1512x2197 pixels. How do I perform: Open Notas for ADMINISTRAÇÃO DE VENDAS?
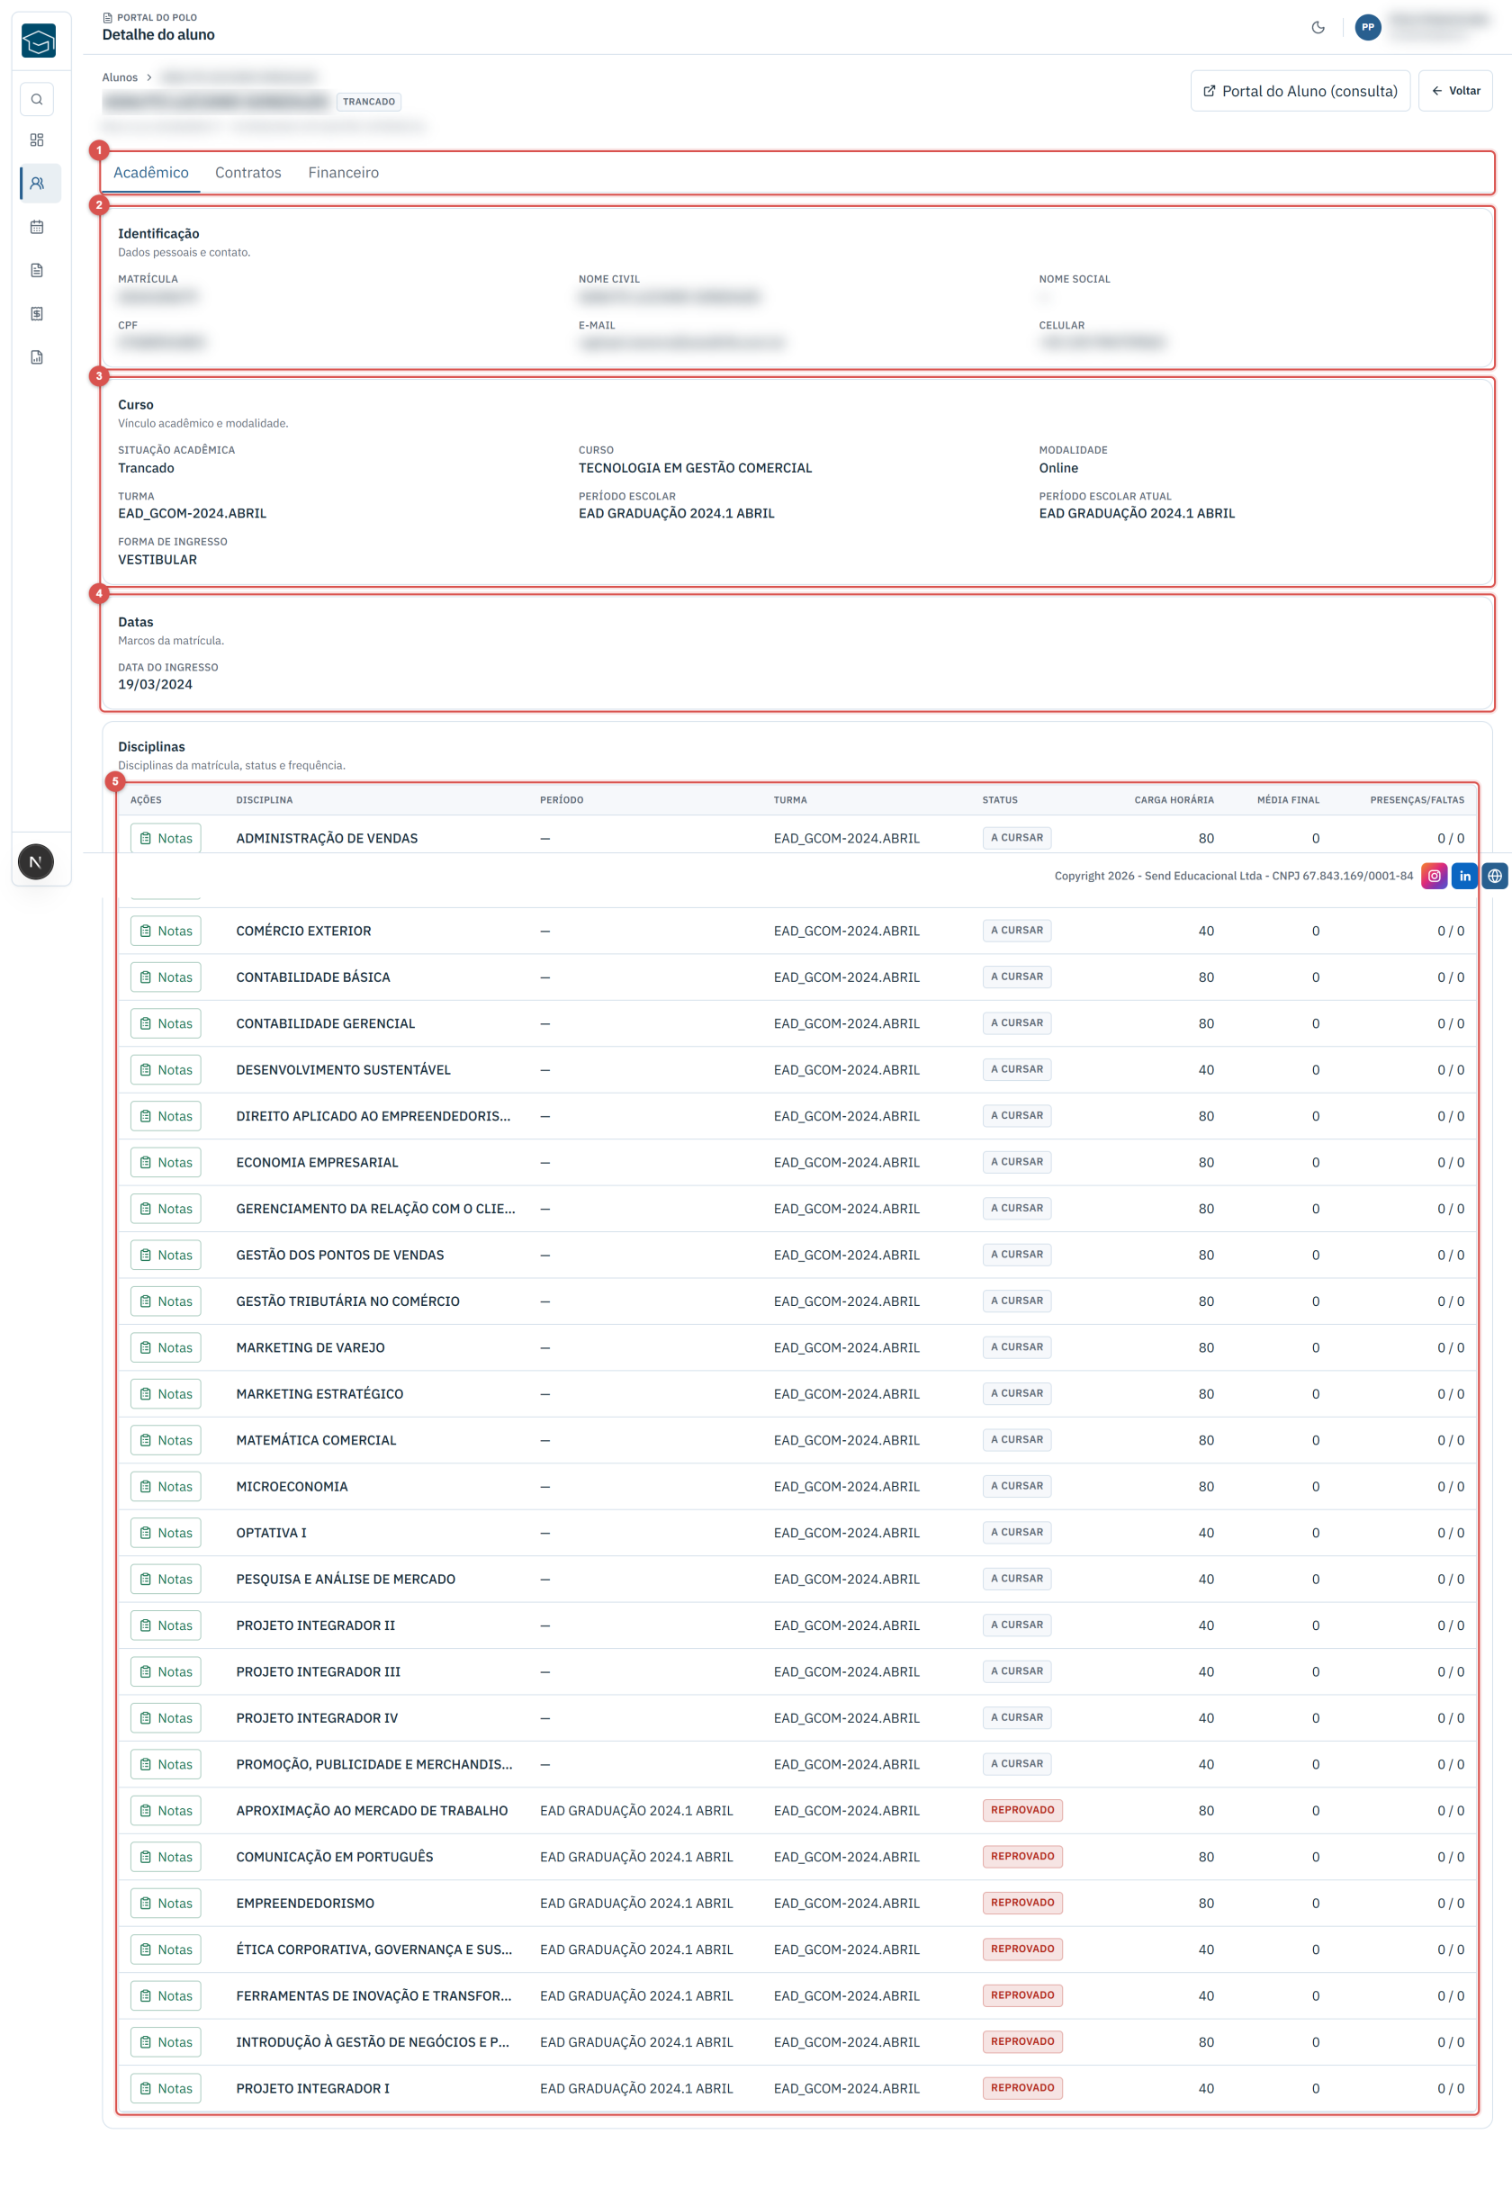coord(166,839)
